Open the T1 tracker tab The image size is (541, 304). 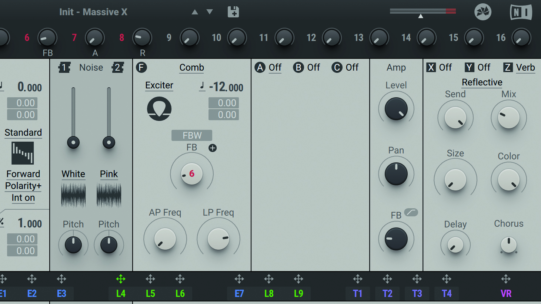click(x=358, y=294)
